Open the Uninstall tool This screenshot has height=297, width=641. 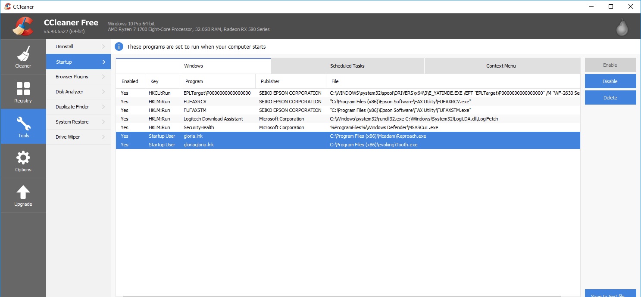(x=78, y=46)
